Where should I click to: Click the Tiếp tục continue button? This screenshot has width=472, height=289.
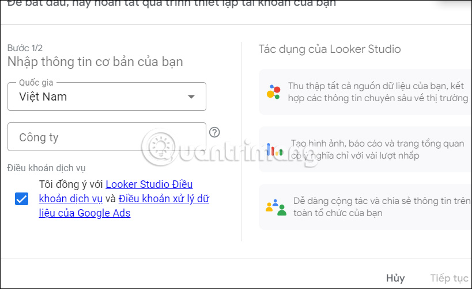(x=449, y=278)
